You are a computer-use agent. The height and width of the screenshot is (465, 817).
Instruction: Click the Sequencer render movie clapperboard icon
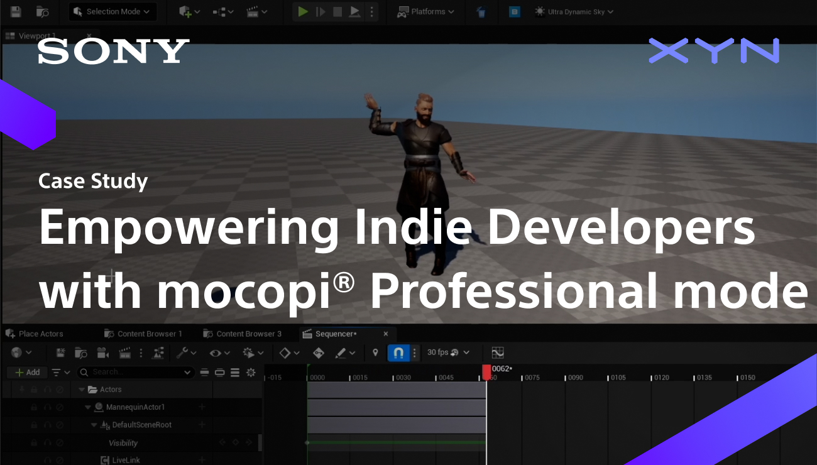coord(124,353)
